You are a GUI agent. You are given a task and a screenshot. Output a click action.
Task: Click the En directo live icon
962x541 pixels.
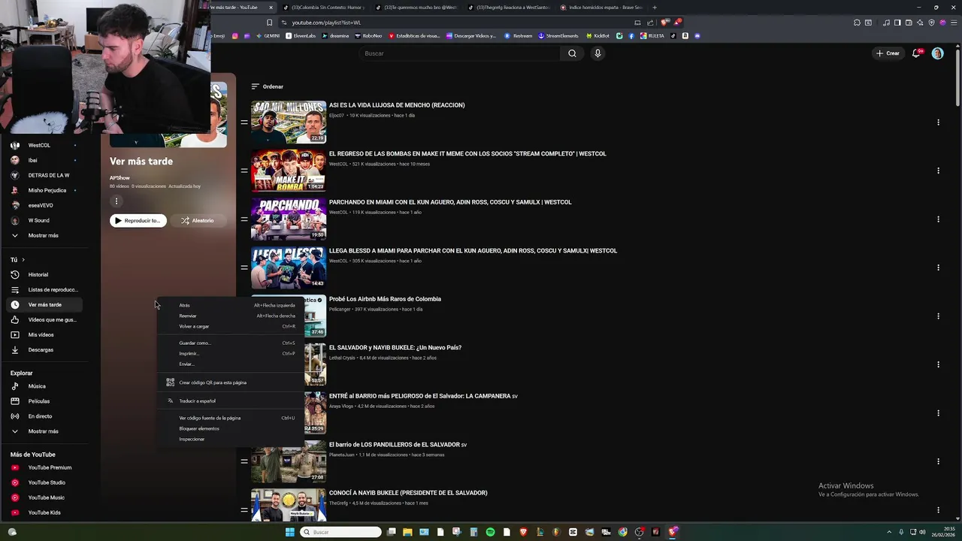[15, 416]
